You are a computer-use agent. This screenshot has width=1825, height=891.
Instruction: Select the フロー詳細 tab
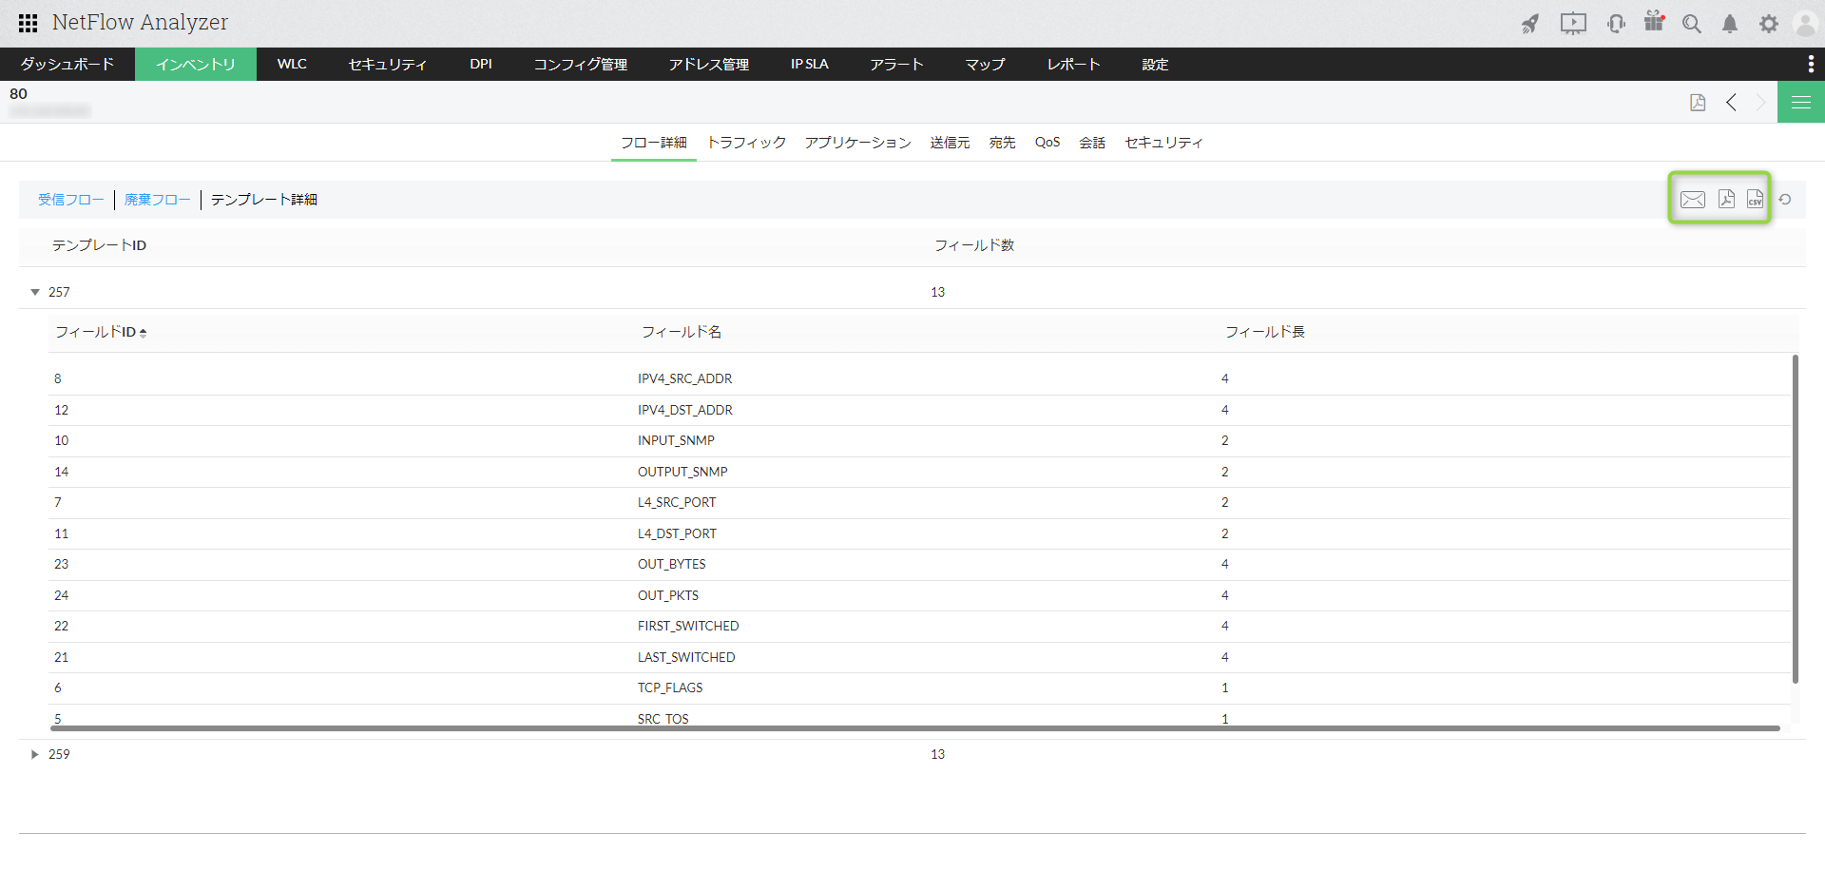pyautogui.click(x=654, y=143)
